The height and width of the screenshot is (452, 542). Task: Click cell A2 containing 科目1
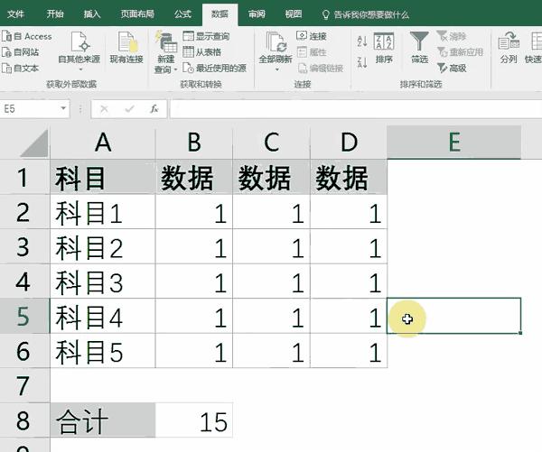pyautogui.click(x=103, y=212)
